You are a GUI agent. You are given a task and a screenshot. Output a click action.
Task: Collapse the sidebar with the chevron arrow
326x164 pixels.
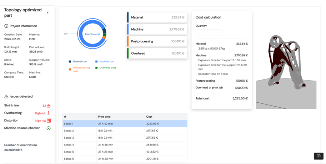[48, 13]
